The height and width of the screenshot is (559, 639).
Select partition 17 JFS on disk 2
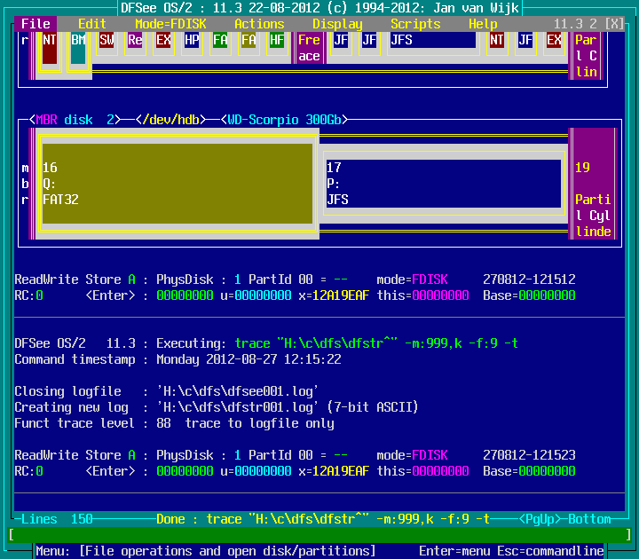tap(444, 184)
